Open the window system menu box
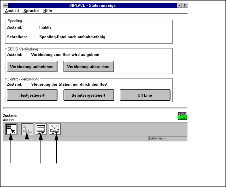Screen dimensions: 226x187 (x=5, y=5)
